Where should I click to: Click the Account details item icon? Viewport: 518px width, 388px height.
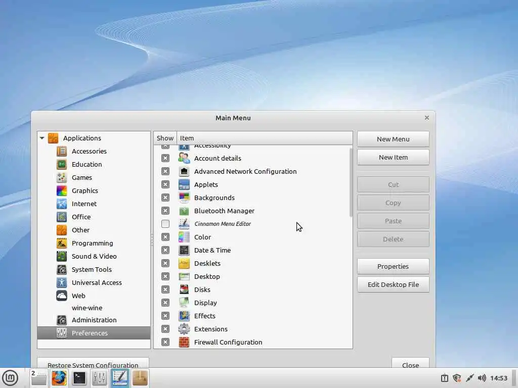(184, 158)
